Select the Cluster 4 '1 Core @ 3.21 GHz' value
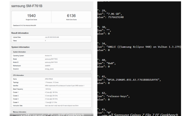This screenshot has height=116, width=183. [51, 102]
